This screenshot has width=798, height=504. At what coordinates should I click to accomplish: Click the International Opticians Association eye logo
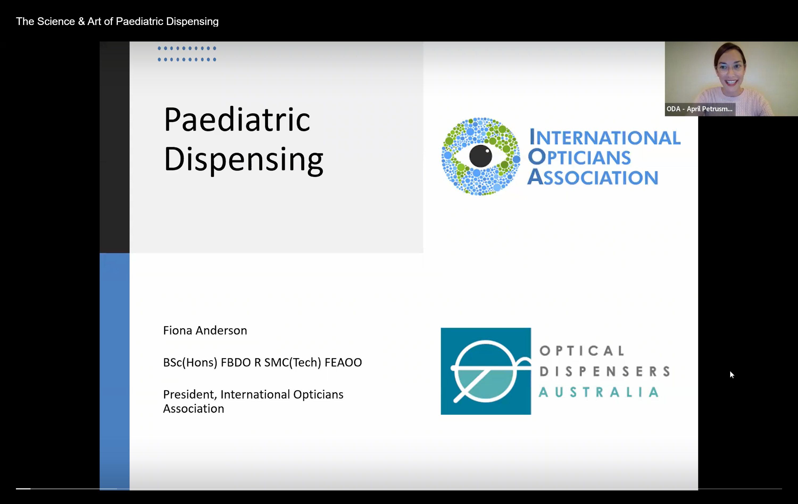(x=480, y=156)
